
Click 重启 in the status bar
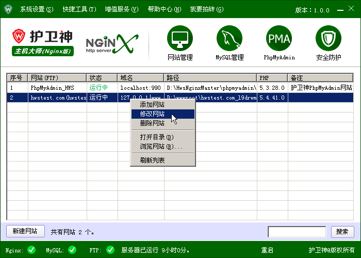(267, 250)
